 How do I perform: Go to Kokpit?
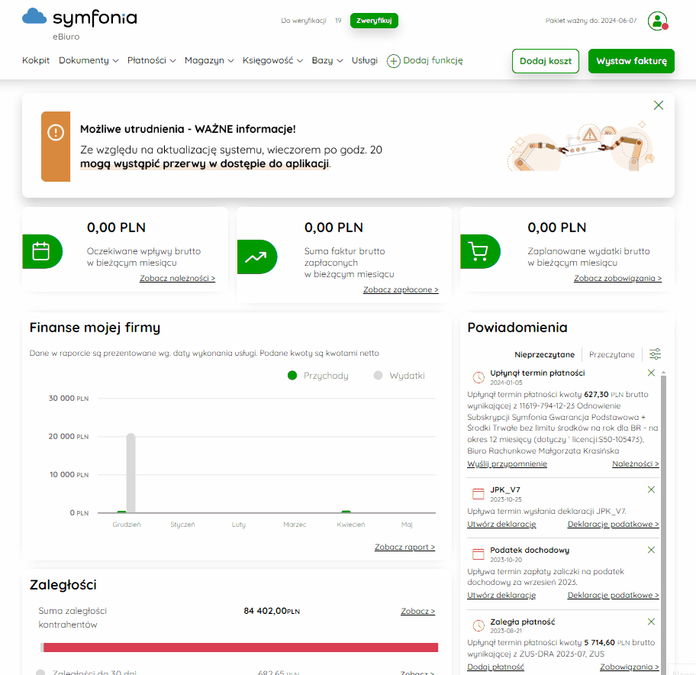click(36, 60)
